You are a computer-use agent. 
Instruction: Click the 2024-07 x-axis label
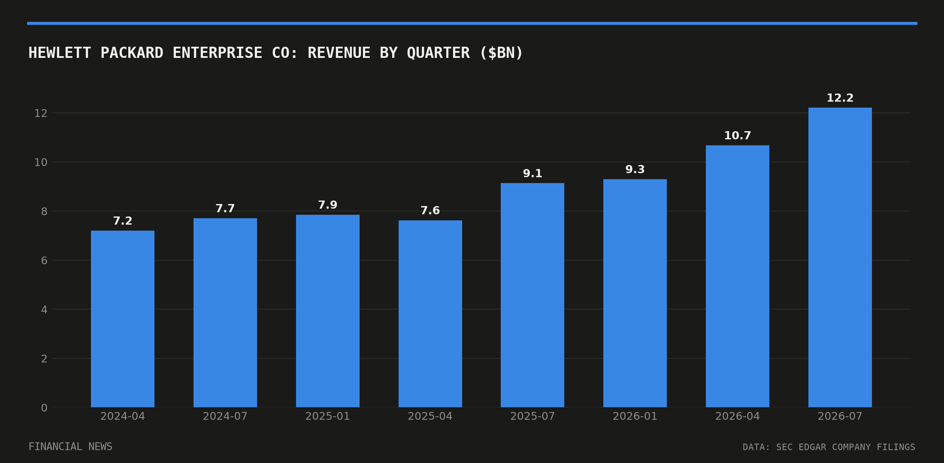pyautogui.click(x=225, y=416)
